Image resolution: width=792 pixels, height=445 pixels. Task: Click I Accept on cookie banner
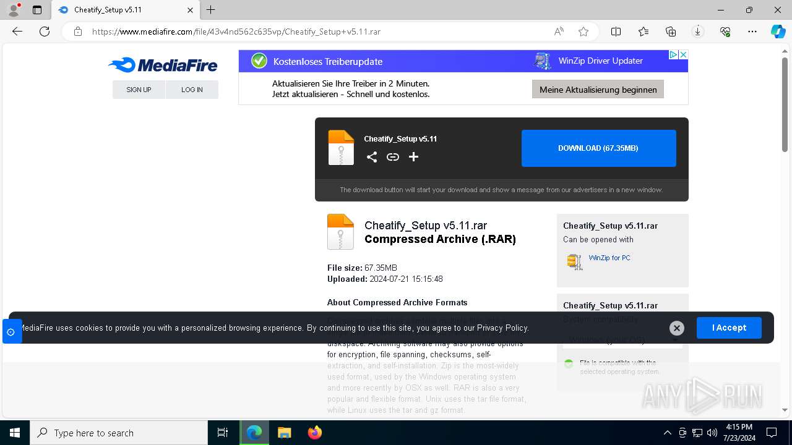[729, 328]
